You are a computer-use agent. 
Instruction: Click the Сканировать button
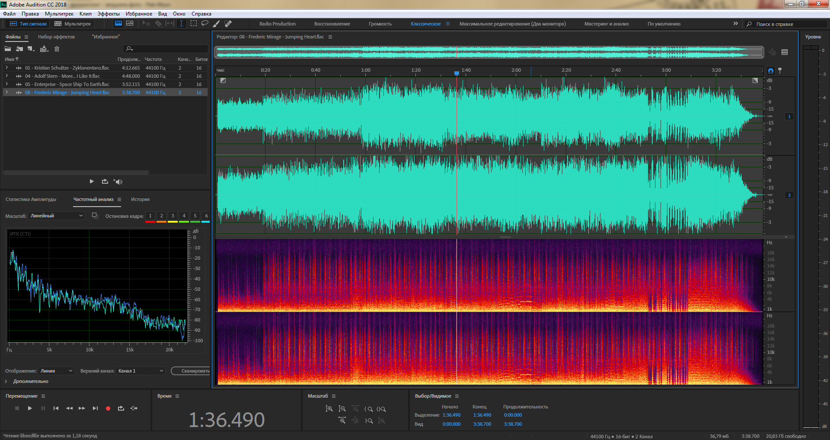[x=191, y=371]
